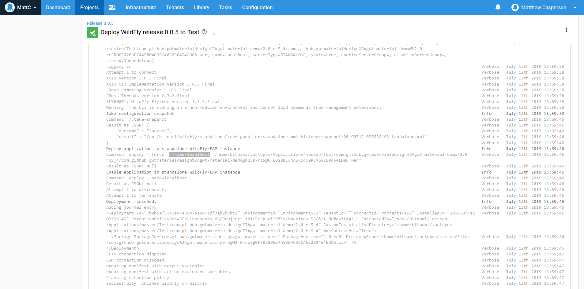
Task: Open the Tenants menu item
Action: [x=175, y=7]
